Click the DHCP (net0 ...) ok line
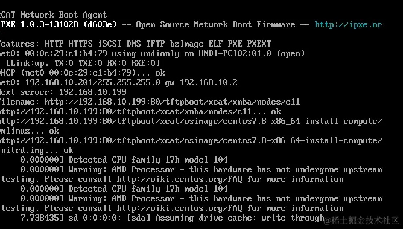This screenshot has width=403, height=229. (83, 73)
